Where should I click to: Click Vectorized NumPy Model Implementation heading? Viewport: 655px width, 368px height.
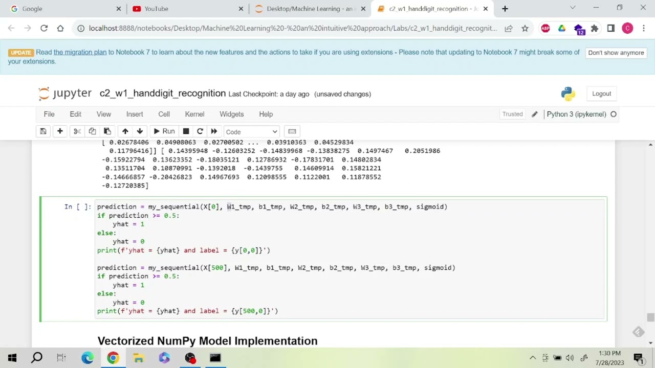207,341
